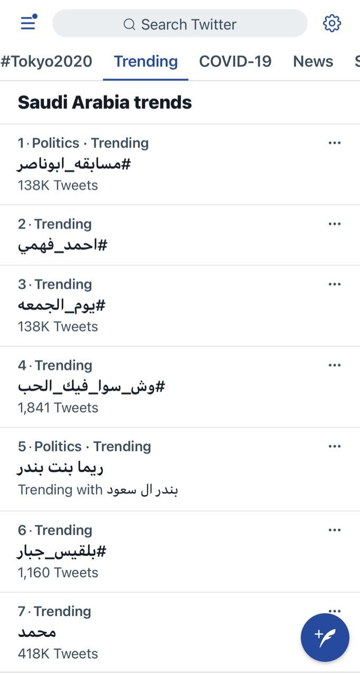Open trends settings gear icon

[331, 23]
